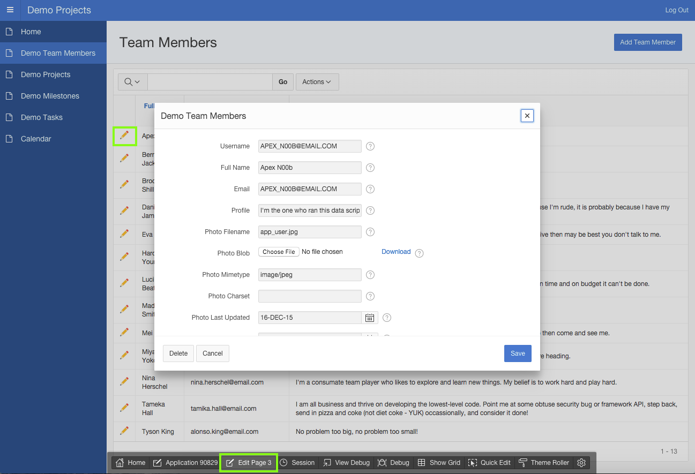Open edit pencil for Tameka Hall
Screen dimensions: 695x474
124,408
